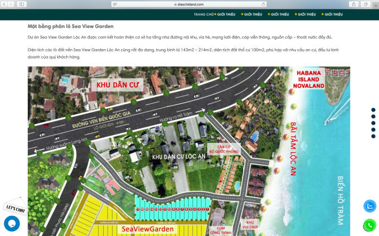Tap the green phone call button

[x=370, y=225]
